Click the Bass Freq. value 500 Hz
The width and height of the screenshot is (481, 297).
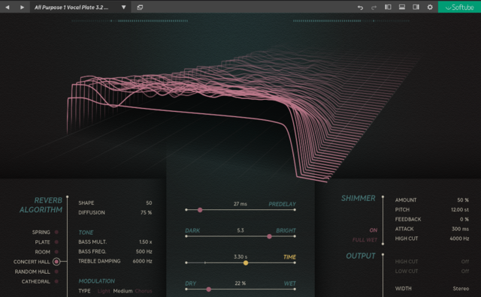144,251
